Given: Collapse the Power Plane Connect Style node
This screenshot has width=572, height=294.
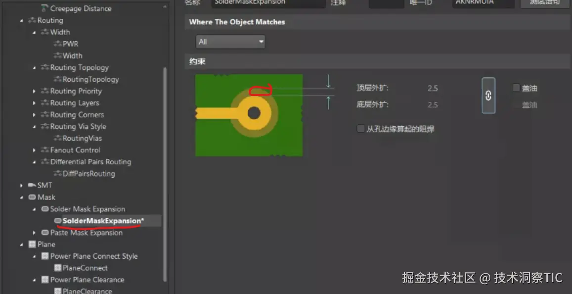Looking at the screenshot, I should [34, 256].
